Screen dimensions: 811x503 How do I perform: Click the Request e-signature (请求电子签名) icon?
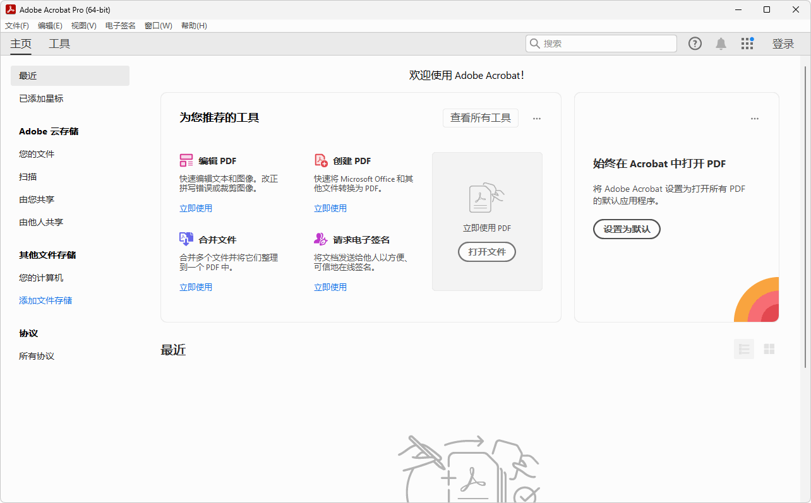321,239
